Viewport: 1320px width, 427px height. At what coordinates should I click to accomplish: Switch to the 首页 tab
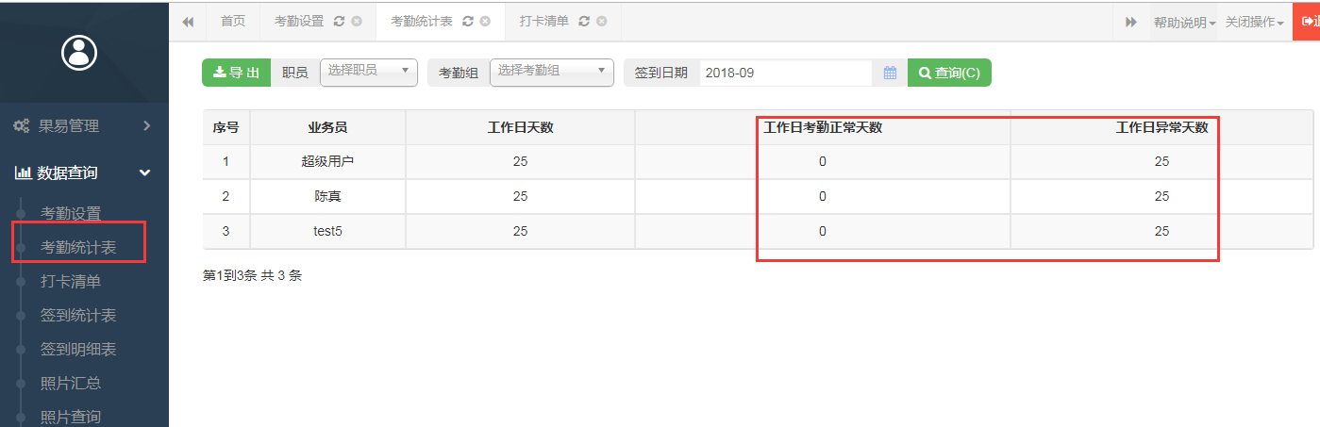(x=233, y=21)
